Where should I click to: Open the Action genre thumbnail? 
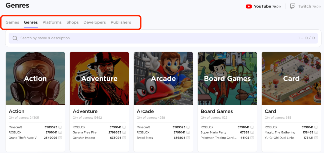tap(35, 78)
